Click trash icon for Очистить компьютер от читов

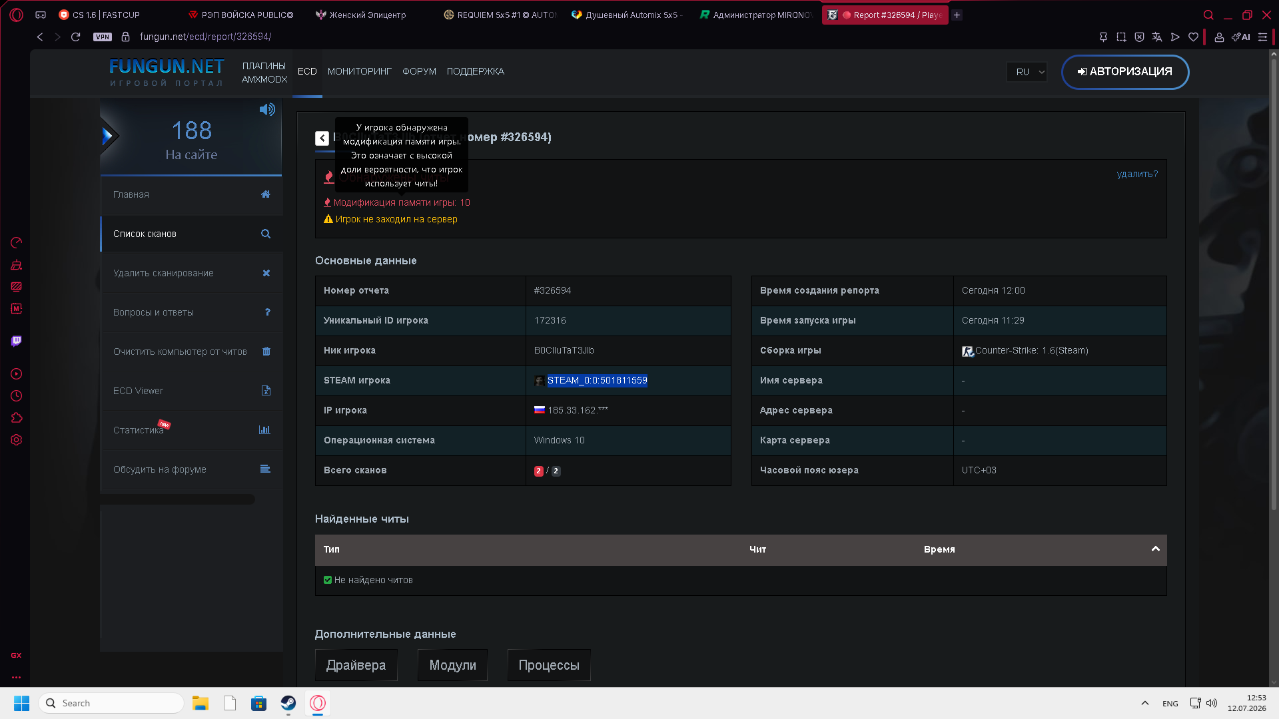pyautogui.click(x=266, y=352)
